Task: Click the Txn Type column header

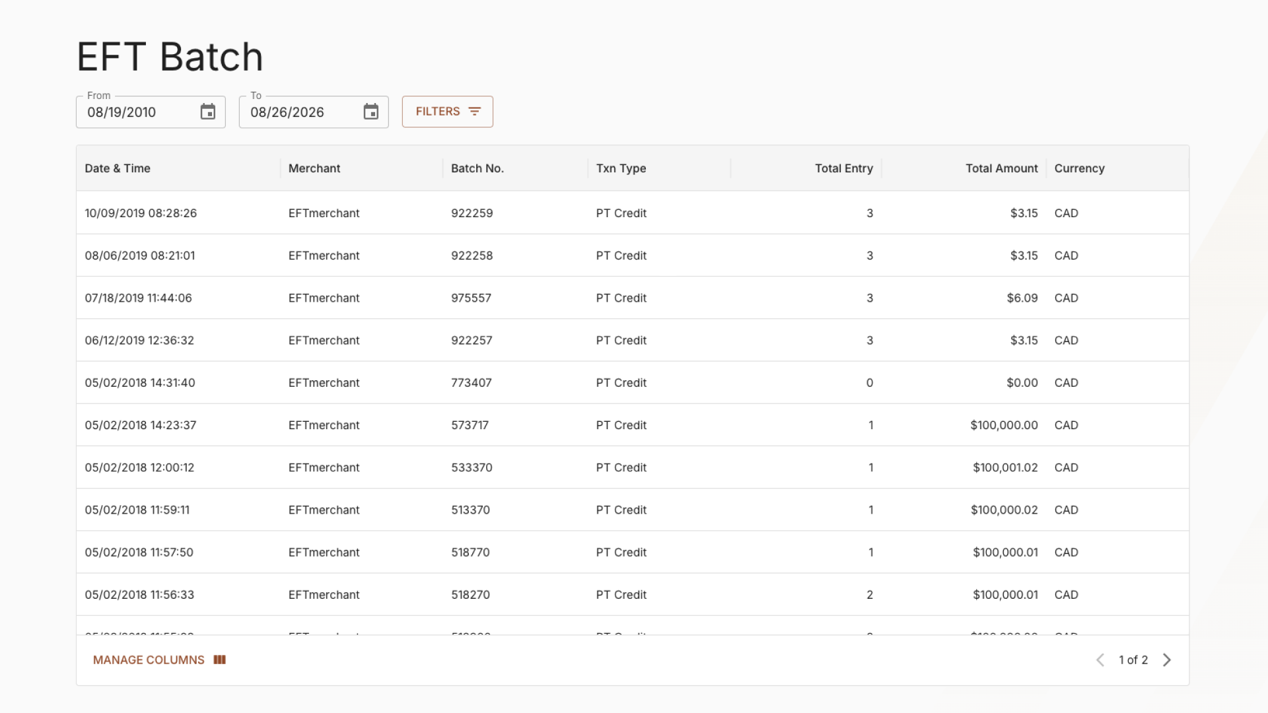Action: (621, 168)
